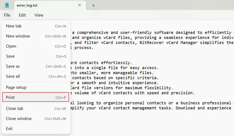The image size is (234, 136).
Task: Add a new tab with plus button
Action: 94,5
